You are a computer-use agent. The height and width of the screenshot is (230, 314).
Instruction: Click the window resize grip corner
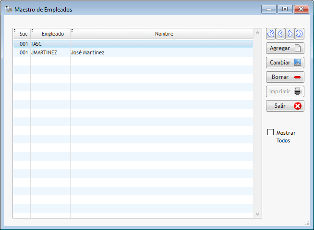click(308, 224)
